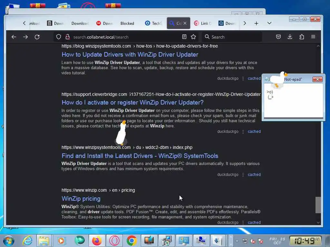The image size is (330, 247).
Task: Open How to Update Drivers with WinZip link
Action: tap(130, 55)
